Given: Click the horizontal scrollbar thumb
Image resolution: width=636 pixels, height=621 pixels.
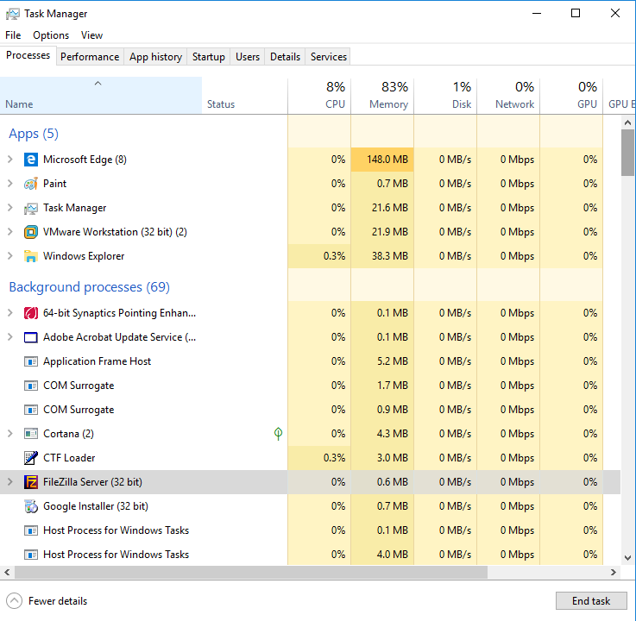Looking at the screenshot, I should tap(251, 573).
